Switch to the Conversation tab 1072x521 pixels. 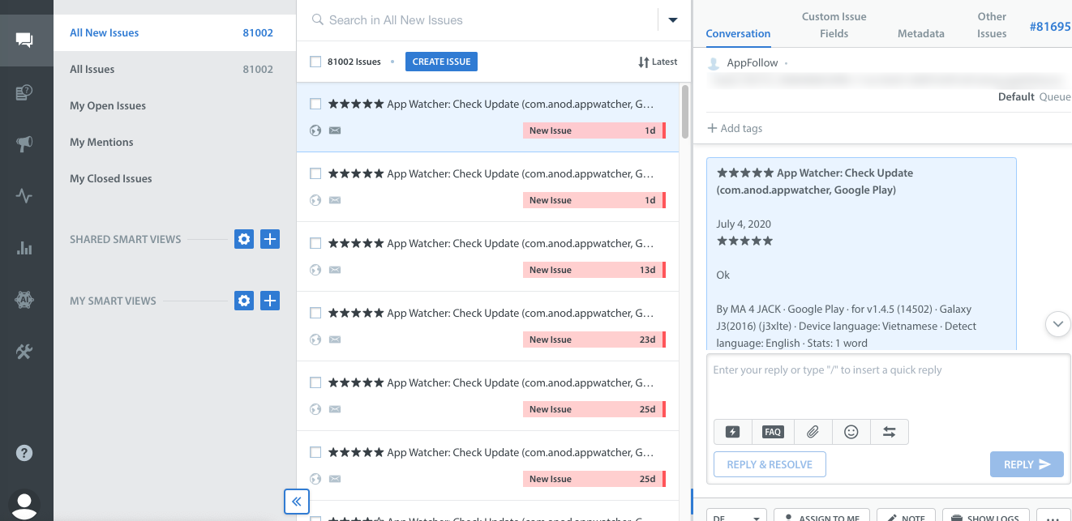point(738,33)
